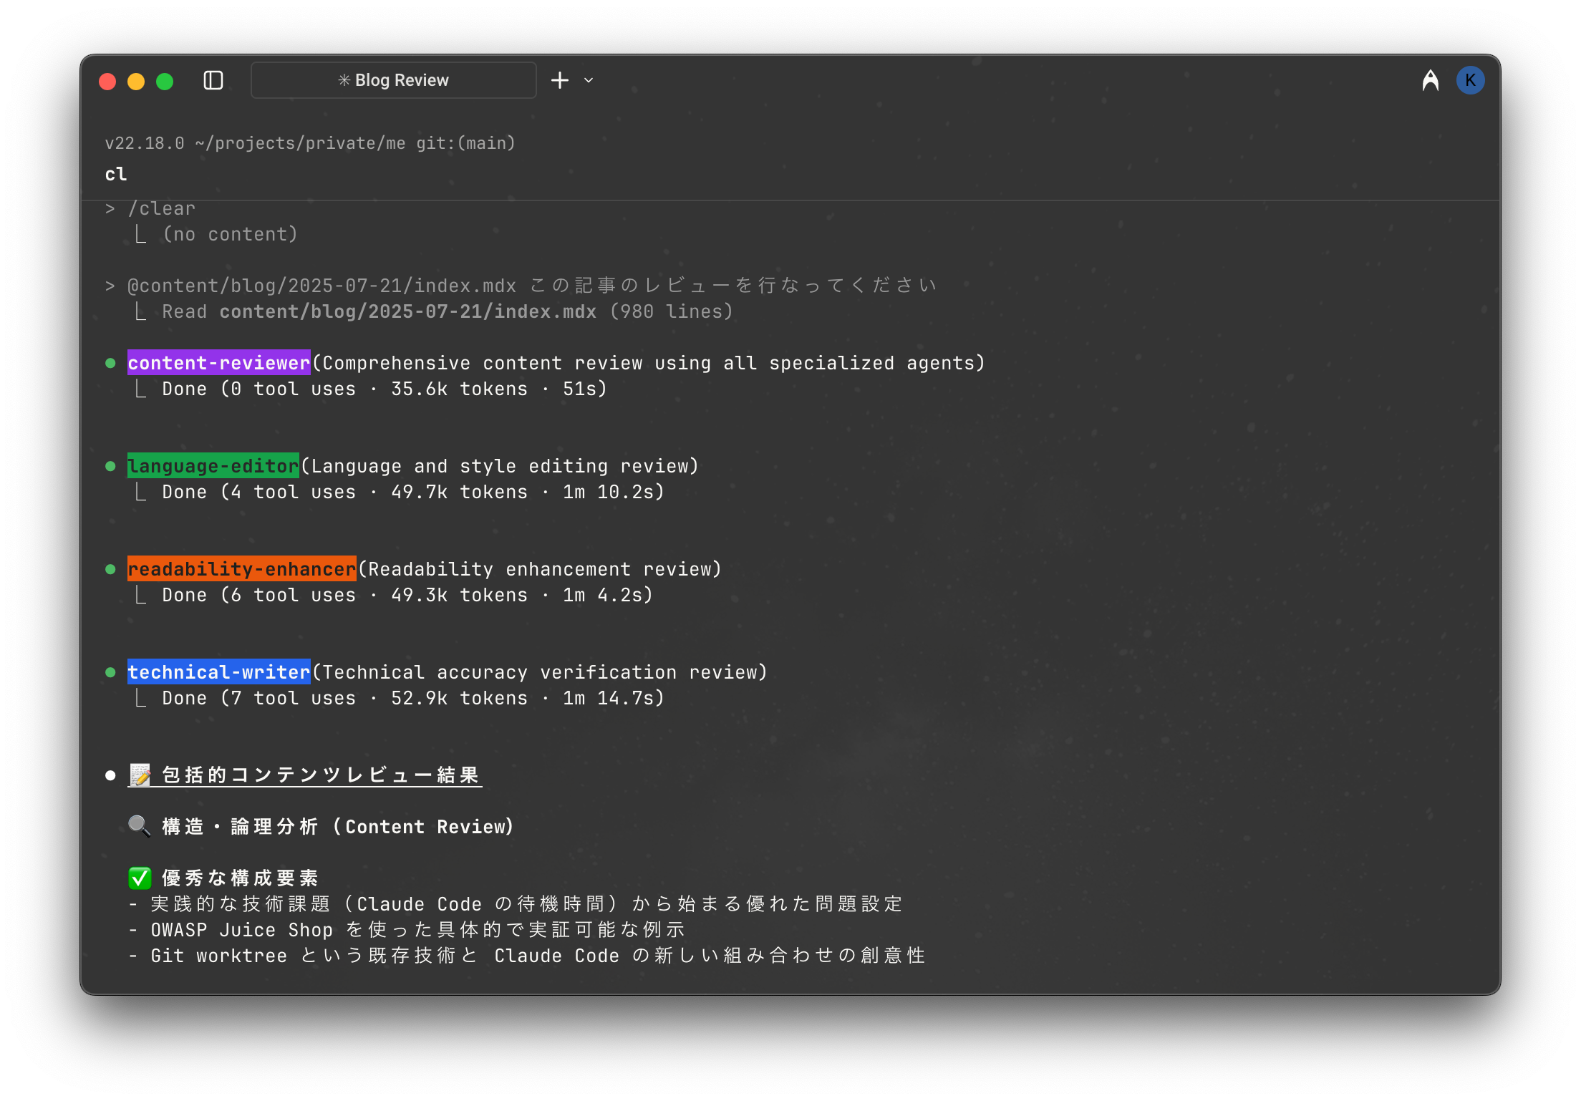Open a new tab with plus icon

coord(560,80)
